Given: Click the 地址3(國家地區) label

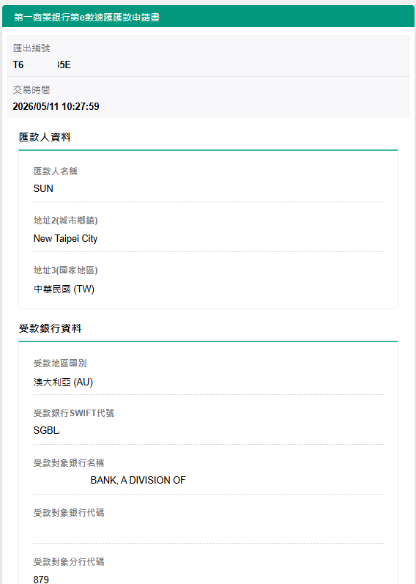Looking at the screenshot, I should tap(65, 270).
